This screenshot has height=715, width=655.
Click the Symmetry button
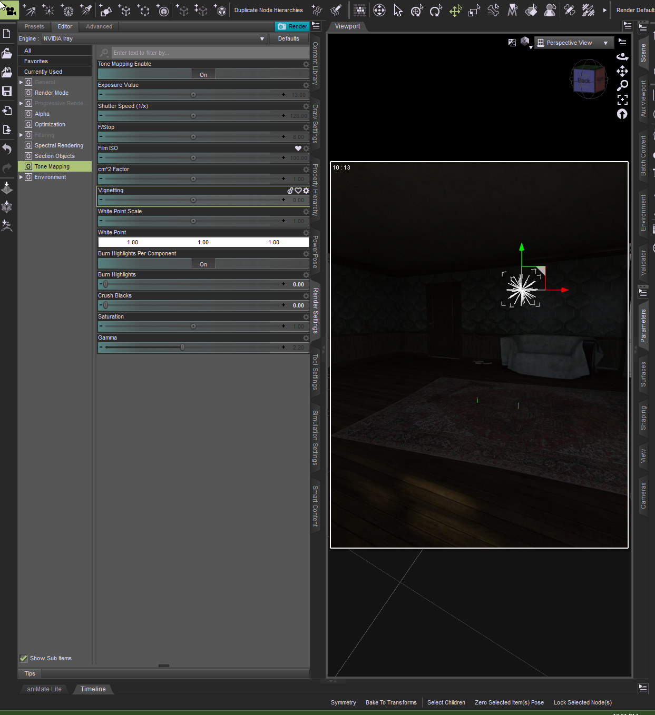point(344,702)
